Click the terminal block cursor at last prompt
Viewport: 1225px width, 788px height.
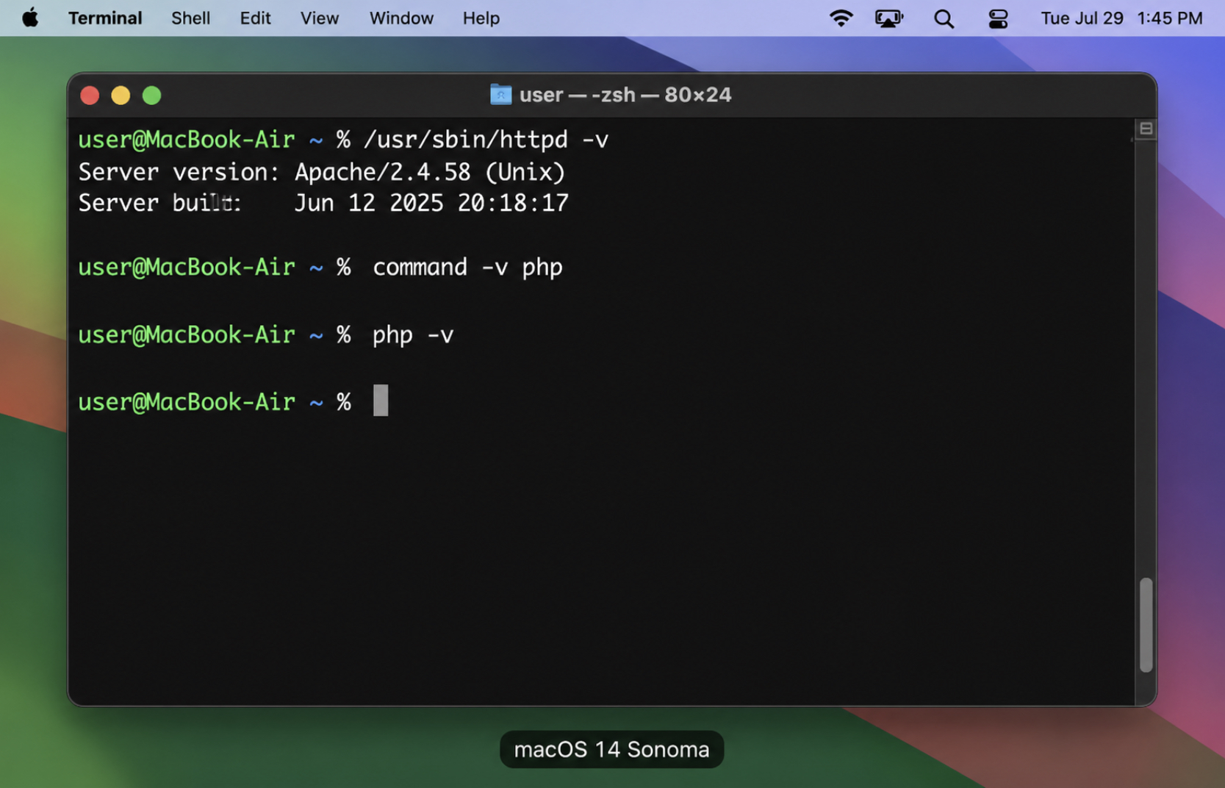pos(381,401)
